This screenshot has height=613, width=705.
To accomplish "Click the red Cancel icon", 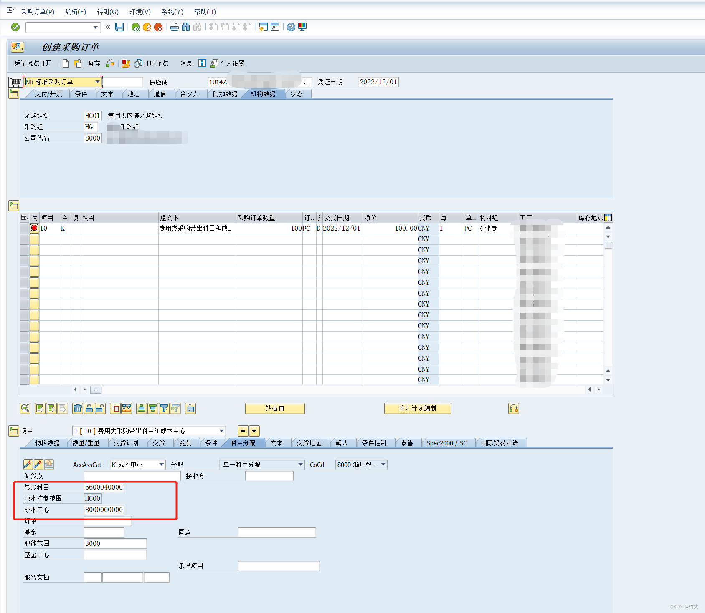I will [158, 27].
